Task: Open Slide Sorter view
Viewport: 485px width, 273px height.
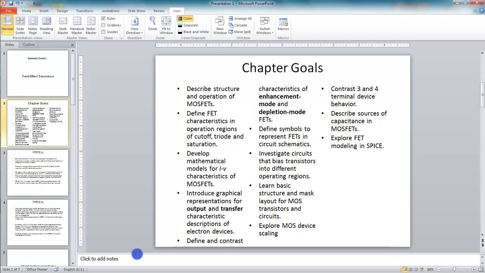Action: [x=20, y=25]
